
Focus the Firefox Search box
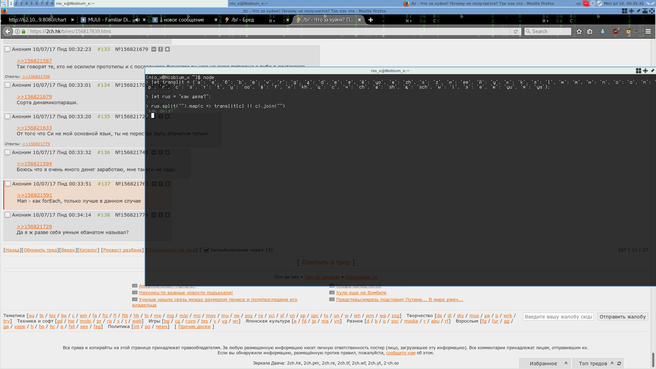point(548,31)
